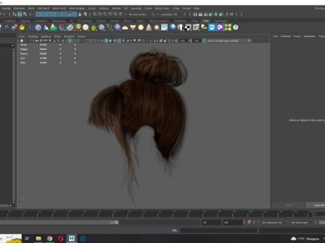This screenshot has height=243, width=325.
Task: Open the No Character Set dropdown
Action: (x=272, y=222)
